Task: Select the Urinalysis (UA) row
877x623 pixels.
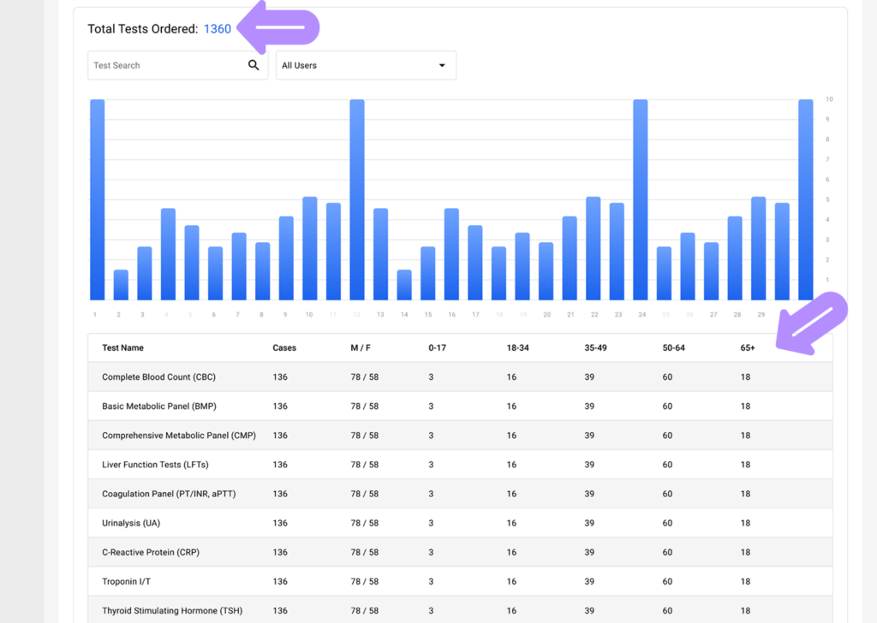Action: (131, 523)
